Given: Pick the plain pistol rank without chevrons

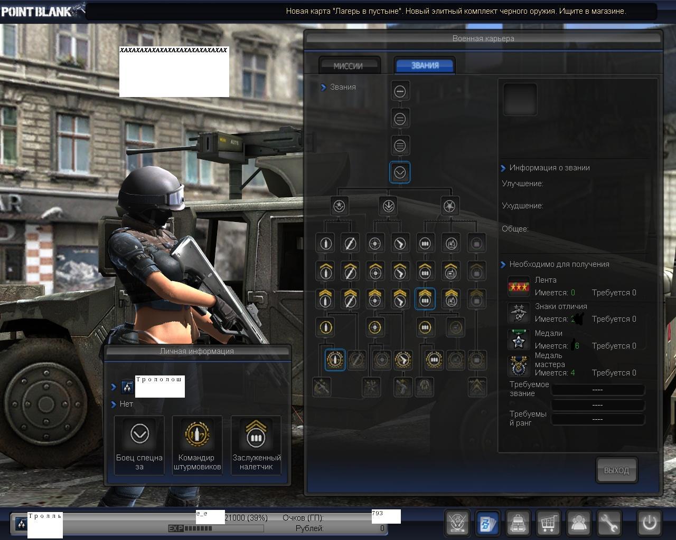Looking at the screenshot, I should (400, 244).
